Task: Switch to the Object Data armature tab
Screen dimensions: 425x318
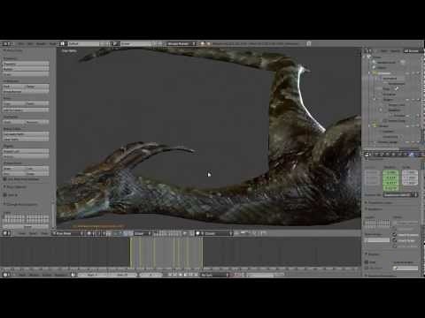Action: 406,154
